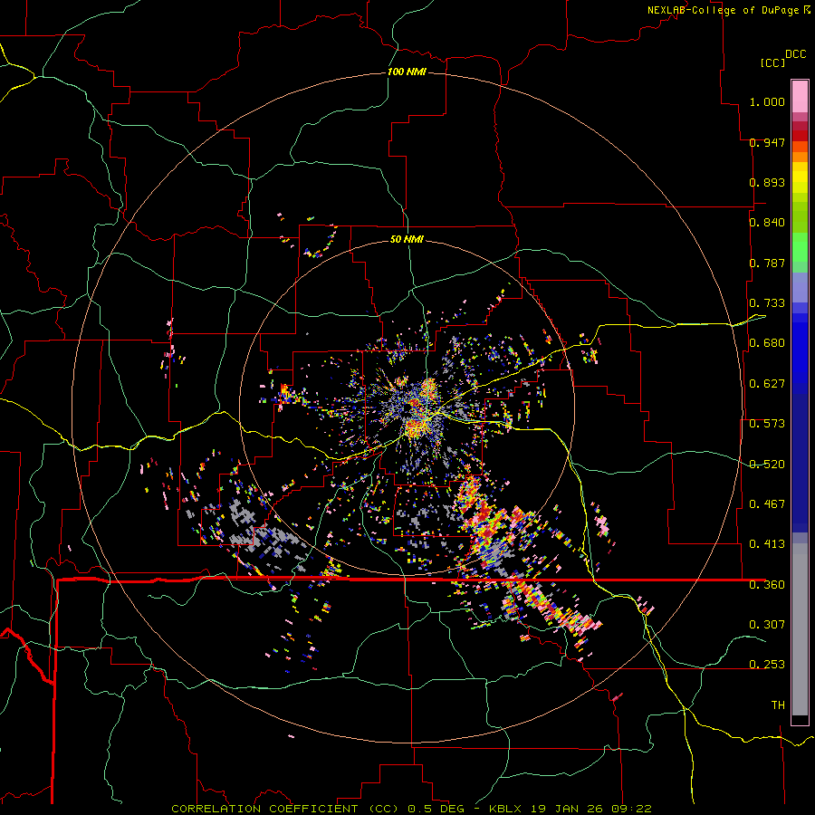The width and height of the screenshot is (815, 815).
Task: Click the "100 NMI" range ring label
Action: click(407, 72)
